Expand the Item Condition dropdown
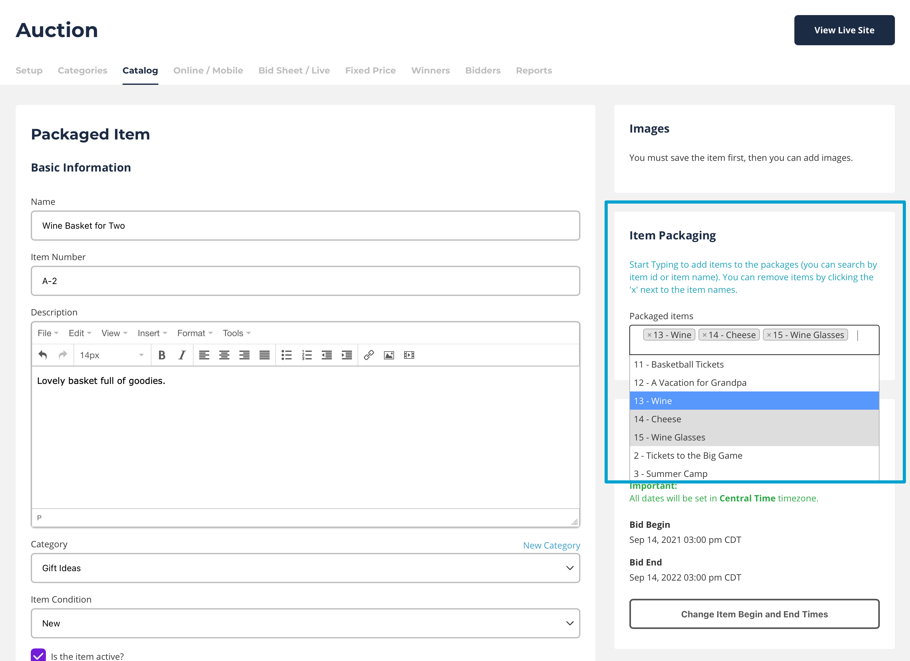This screenshot has height=661, width=910. [x=305, y=623]
